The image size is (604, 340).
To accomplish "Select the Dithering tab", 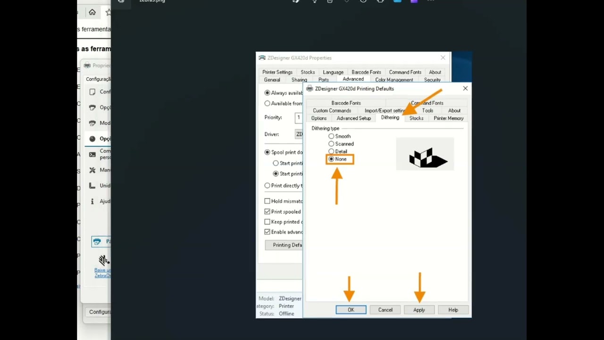I will (390, 118).
